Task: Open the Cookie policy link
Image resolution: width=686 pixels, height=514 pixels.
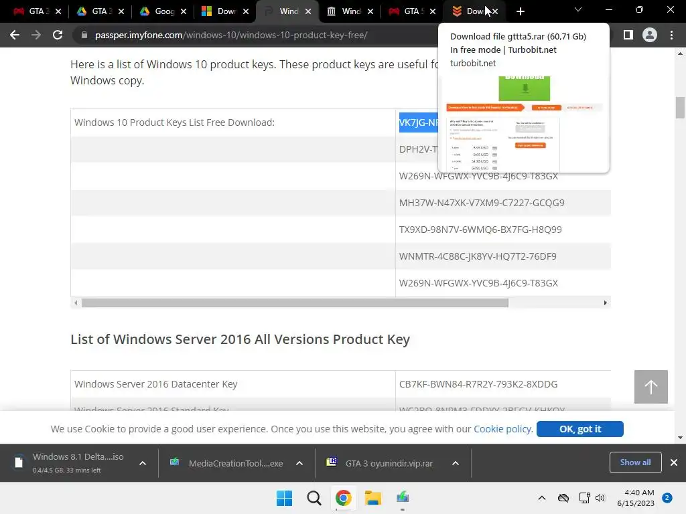Action: point(502,429)
